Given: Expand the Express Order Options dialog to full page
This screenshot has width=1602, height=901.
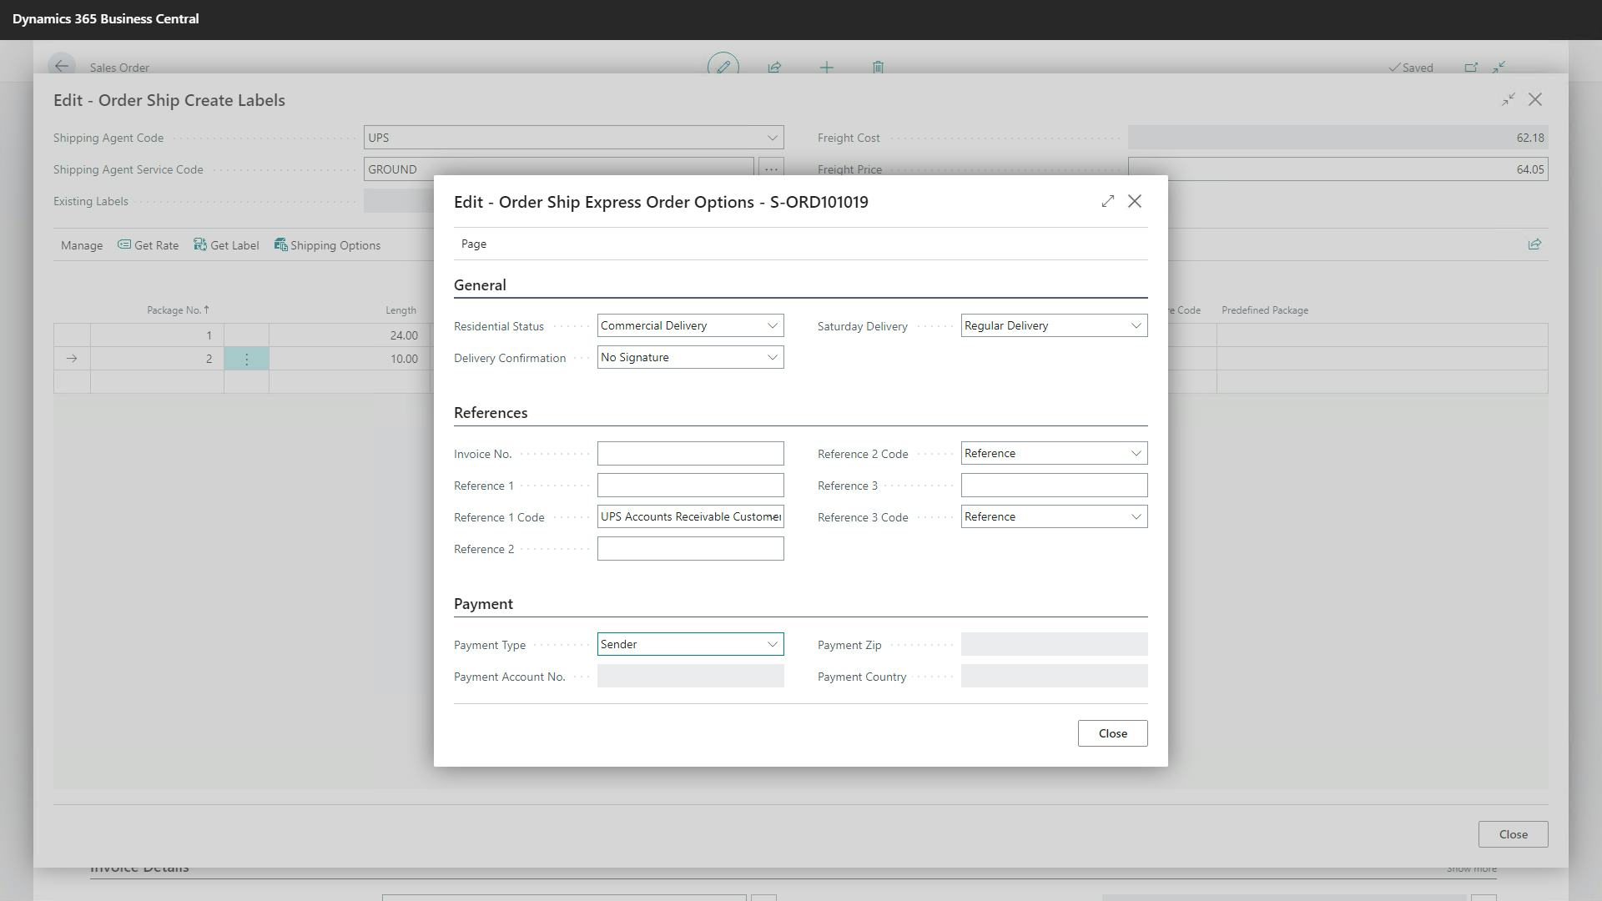Looking at the screenshot, I should pos(1107,201).
